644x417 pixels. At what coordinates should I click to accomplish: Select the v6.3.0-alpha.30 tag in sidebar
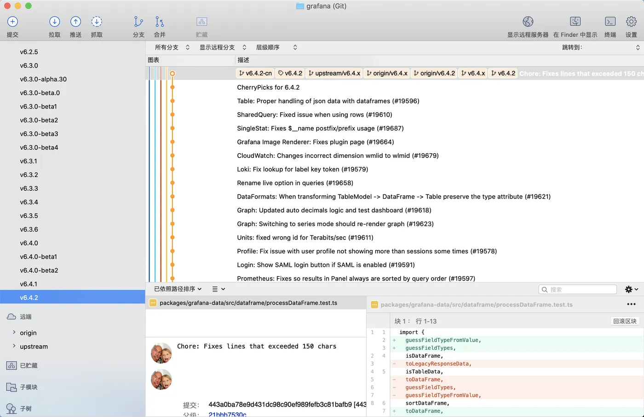tap(73, 79)
